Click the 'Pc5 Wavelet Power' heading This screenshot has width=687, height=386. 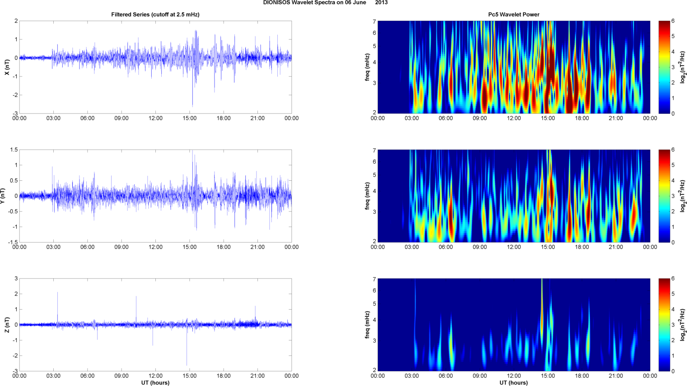click(x=514, y=14)
